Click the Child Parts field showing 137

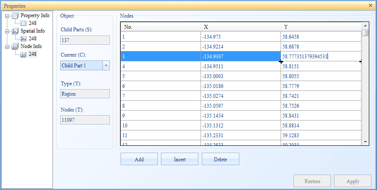point(85,40)
